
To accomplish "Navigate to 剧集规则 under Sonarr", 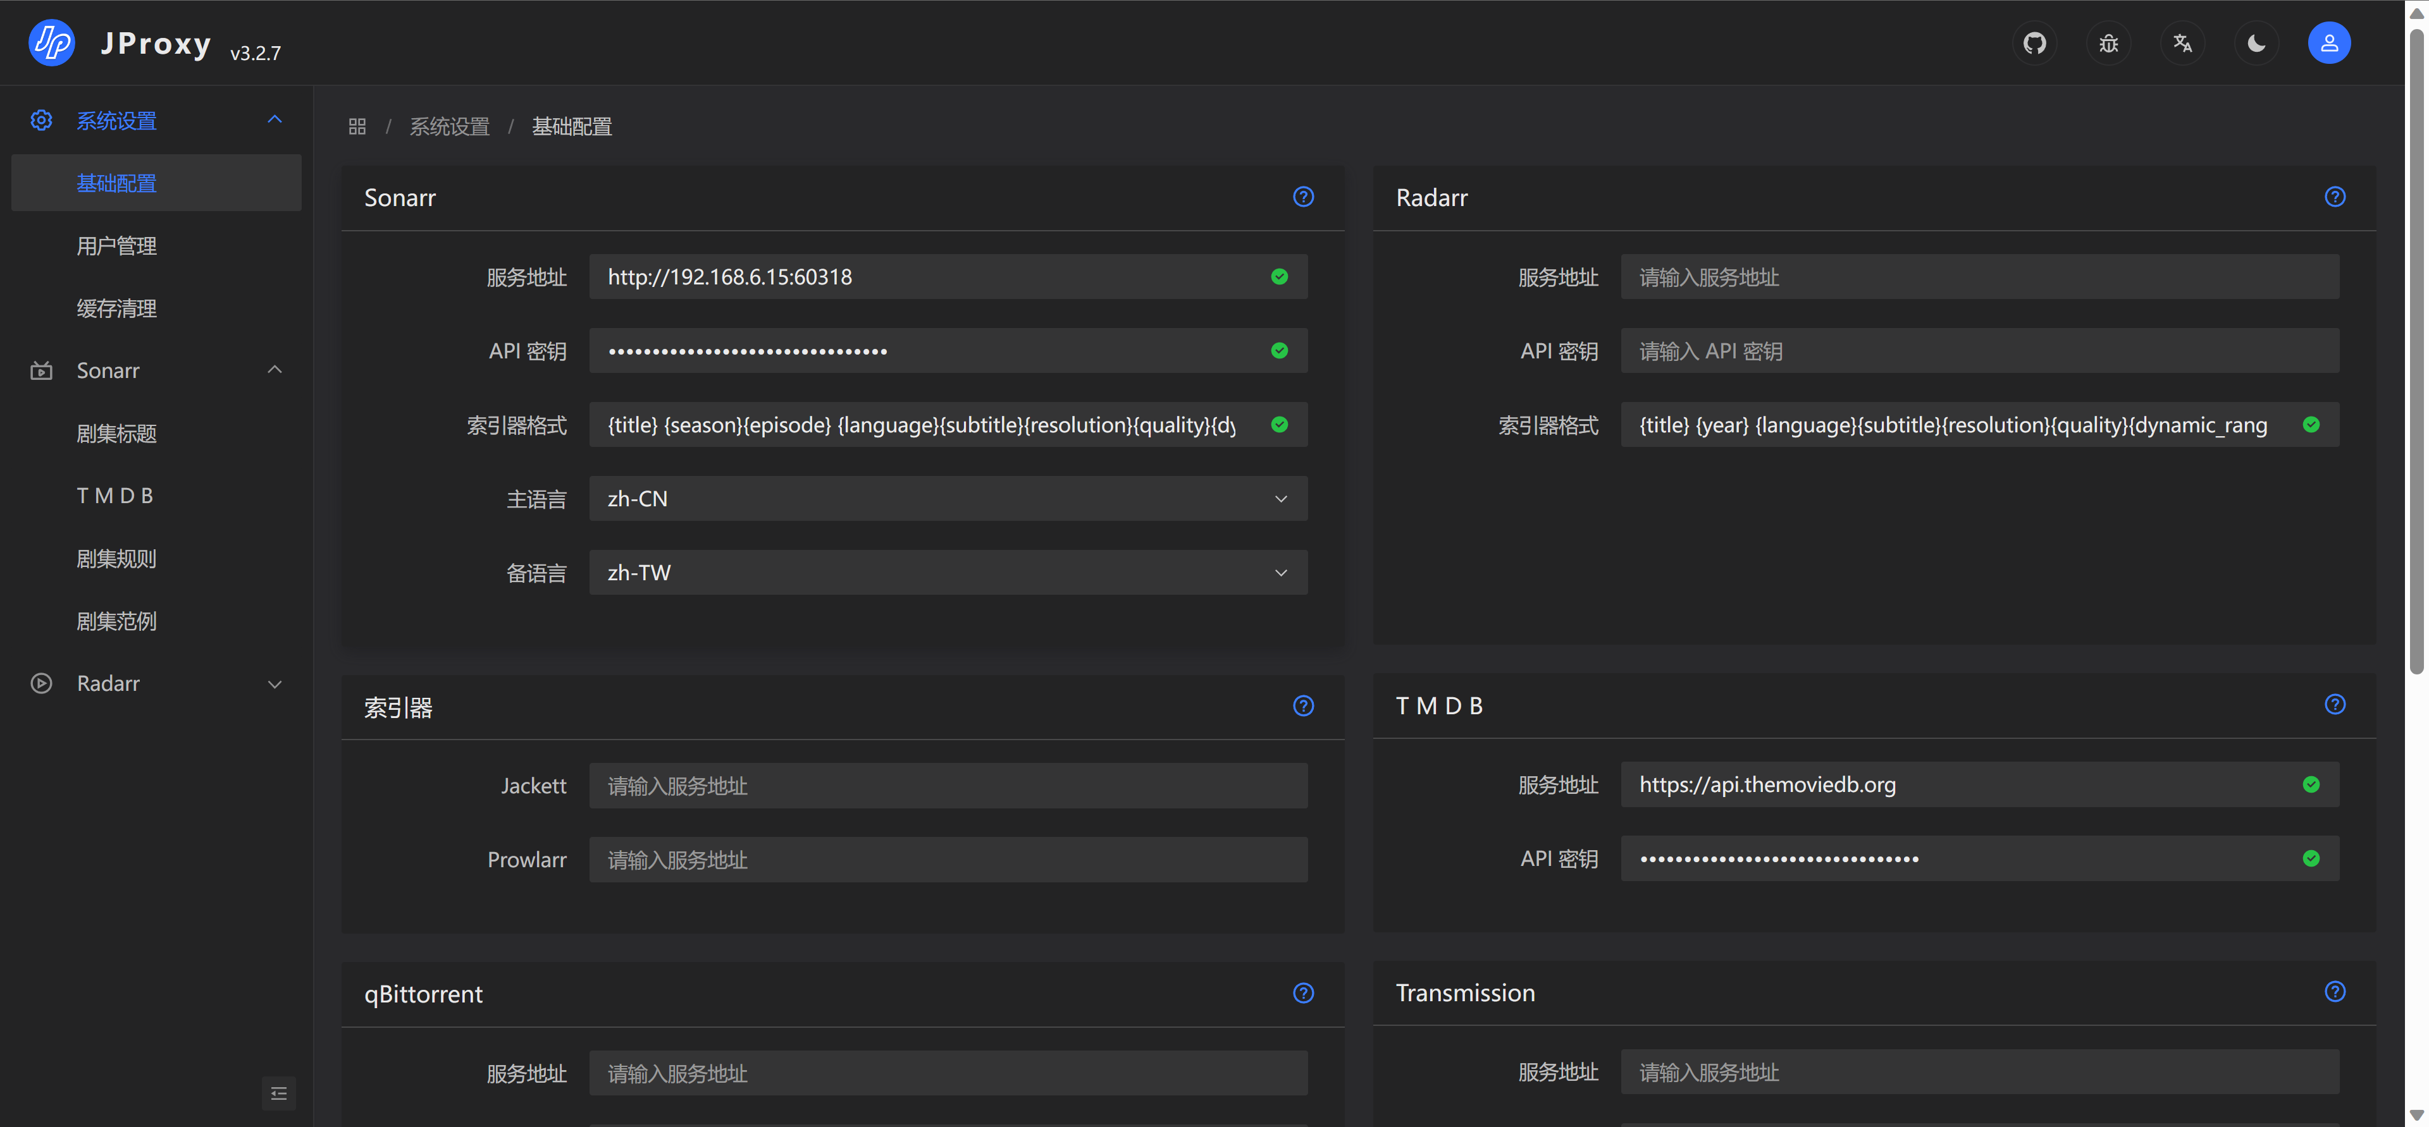I will point(116,558).
